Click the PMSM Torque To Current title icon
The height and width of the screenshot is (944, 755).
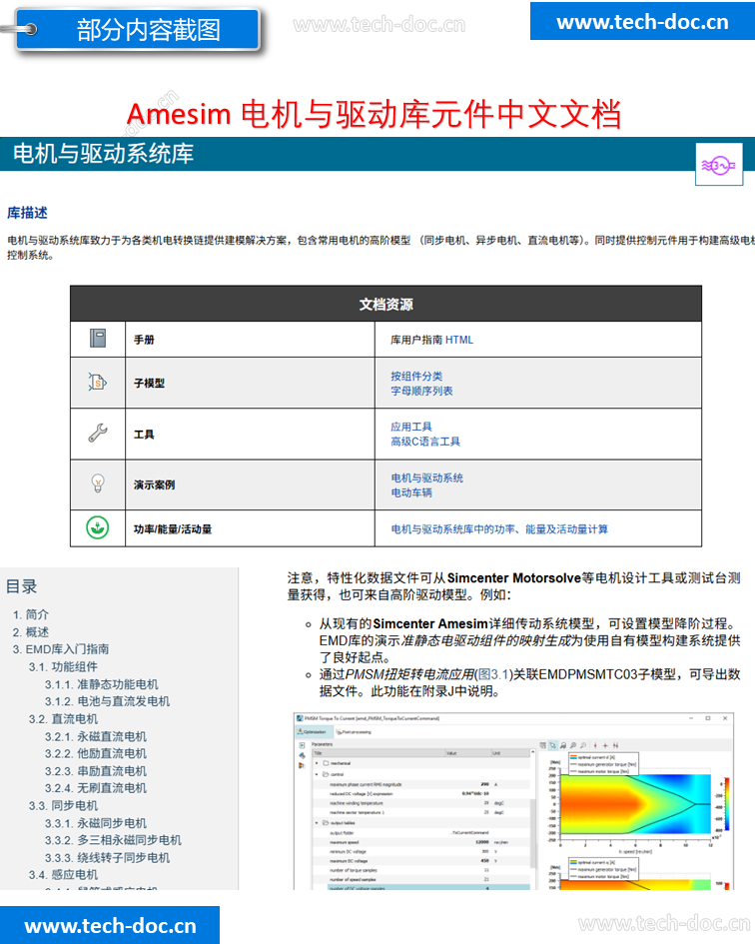pos(300,718)
